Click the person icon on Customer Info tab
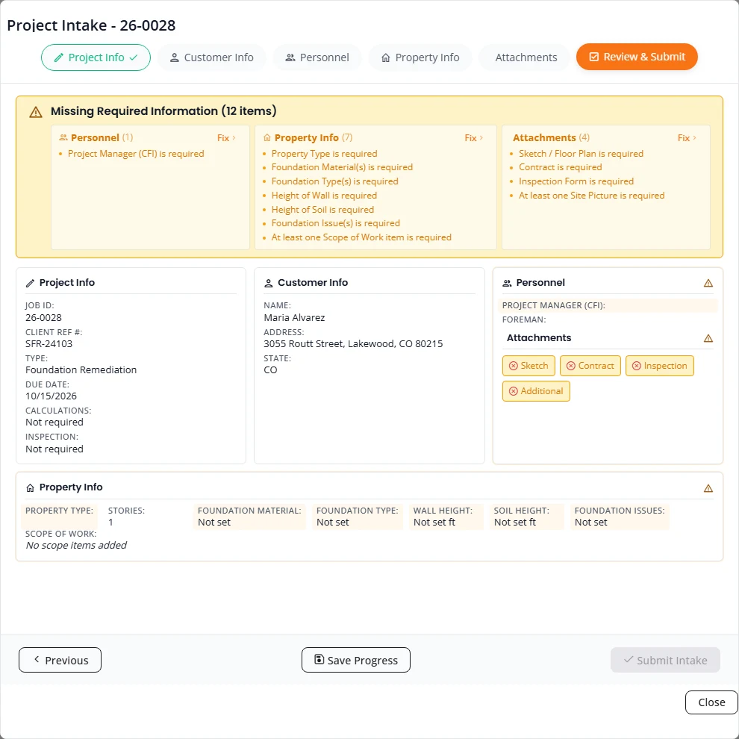The width and height of the screenshot is (739, 739). click(175, 57)
